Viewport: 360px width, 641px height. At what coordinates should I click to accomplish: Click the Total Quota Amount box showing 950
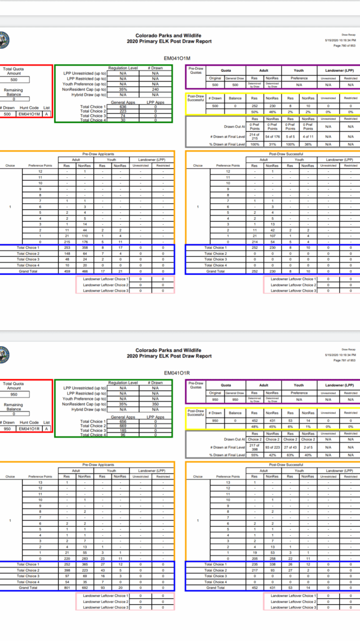(x=14, y=394)
